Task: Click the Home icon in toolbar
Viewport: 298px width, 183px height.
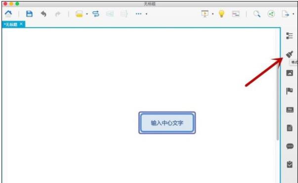Action: point(8,14)
